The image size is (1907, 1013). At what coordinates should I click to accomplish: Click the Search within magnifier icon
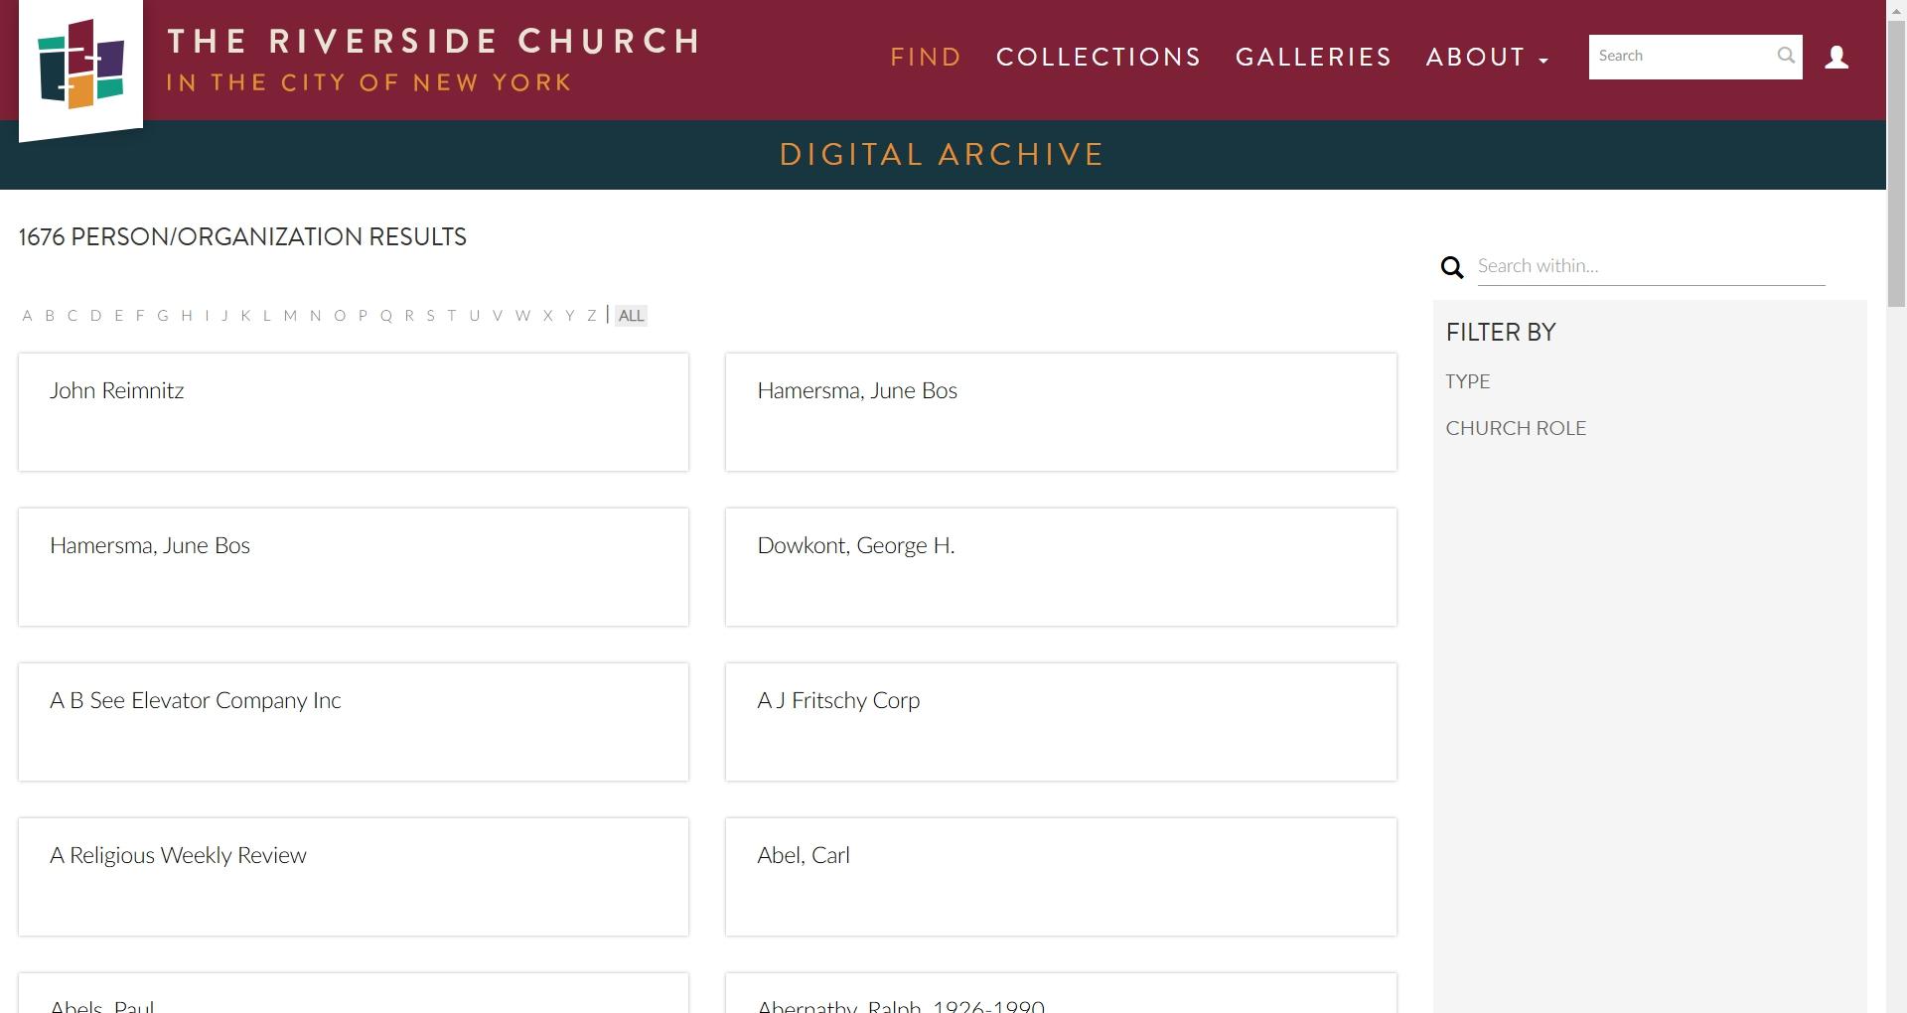tap(1452, 267)
